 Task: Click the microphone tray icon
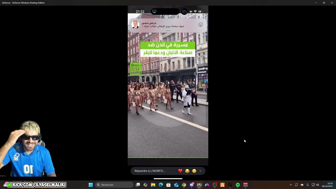coord(307,185)
